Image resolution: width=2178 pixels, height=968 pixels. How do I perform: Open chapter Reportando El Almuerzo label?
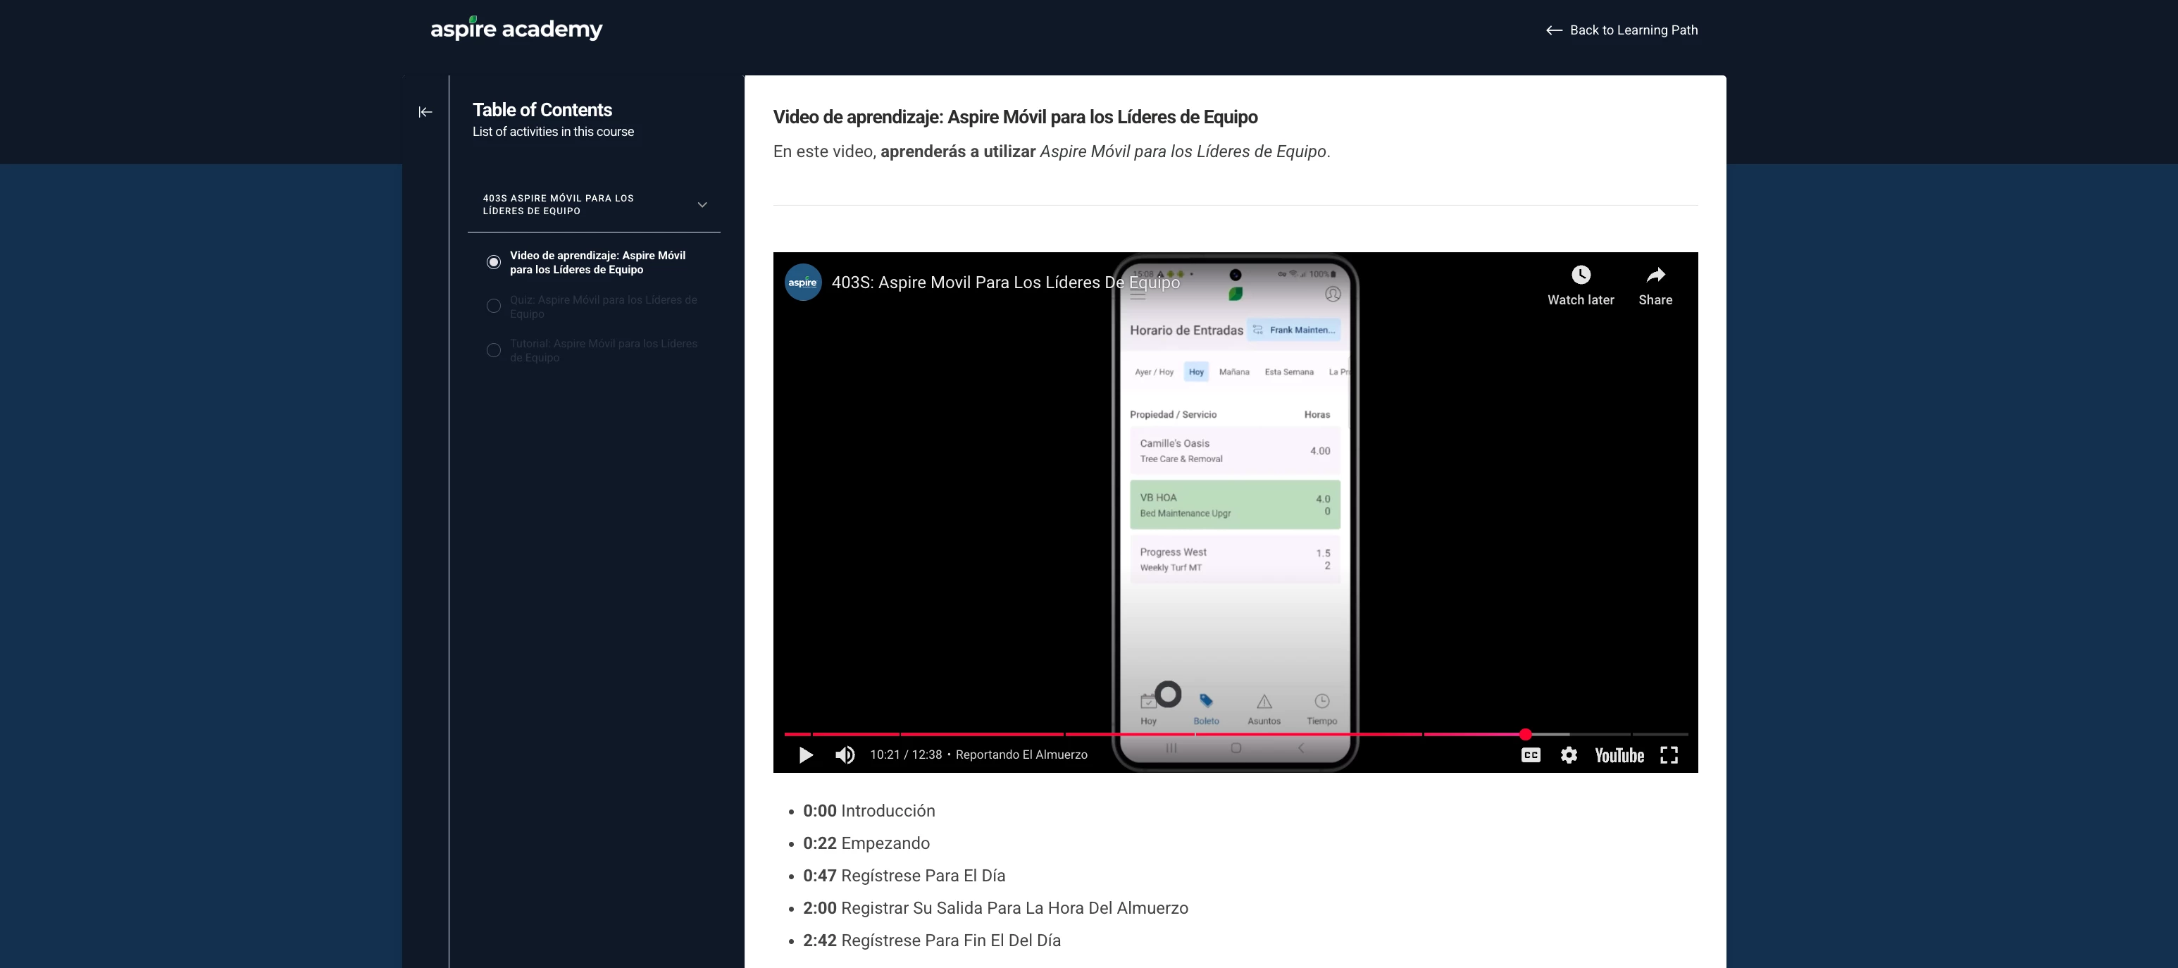point(1021,755)
